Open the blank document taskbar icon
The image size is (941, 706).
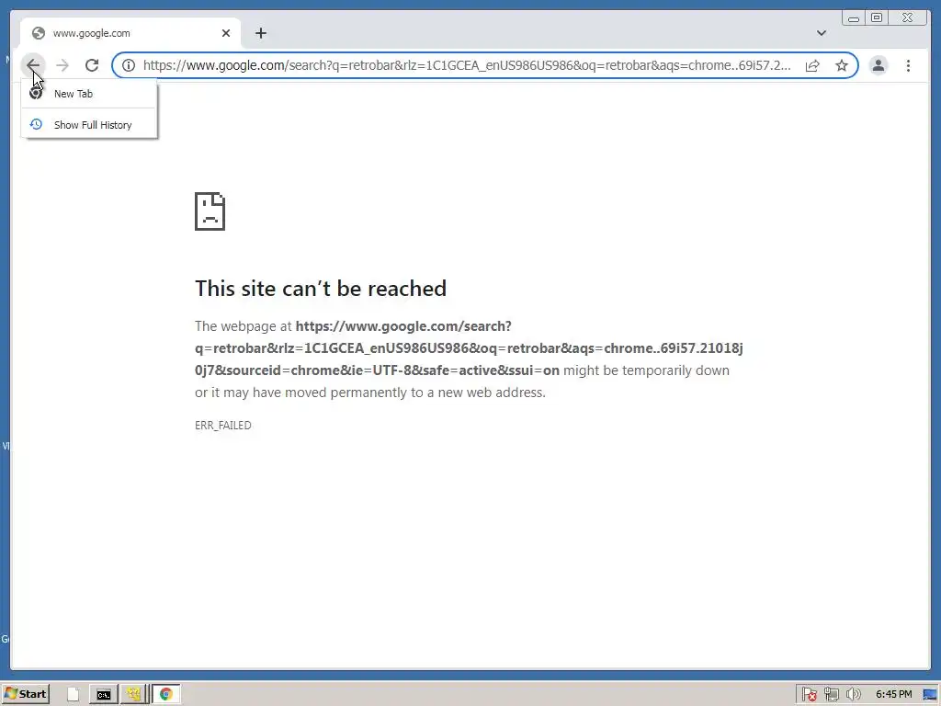coord(73,694)
